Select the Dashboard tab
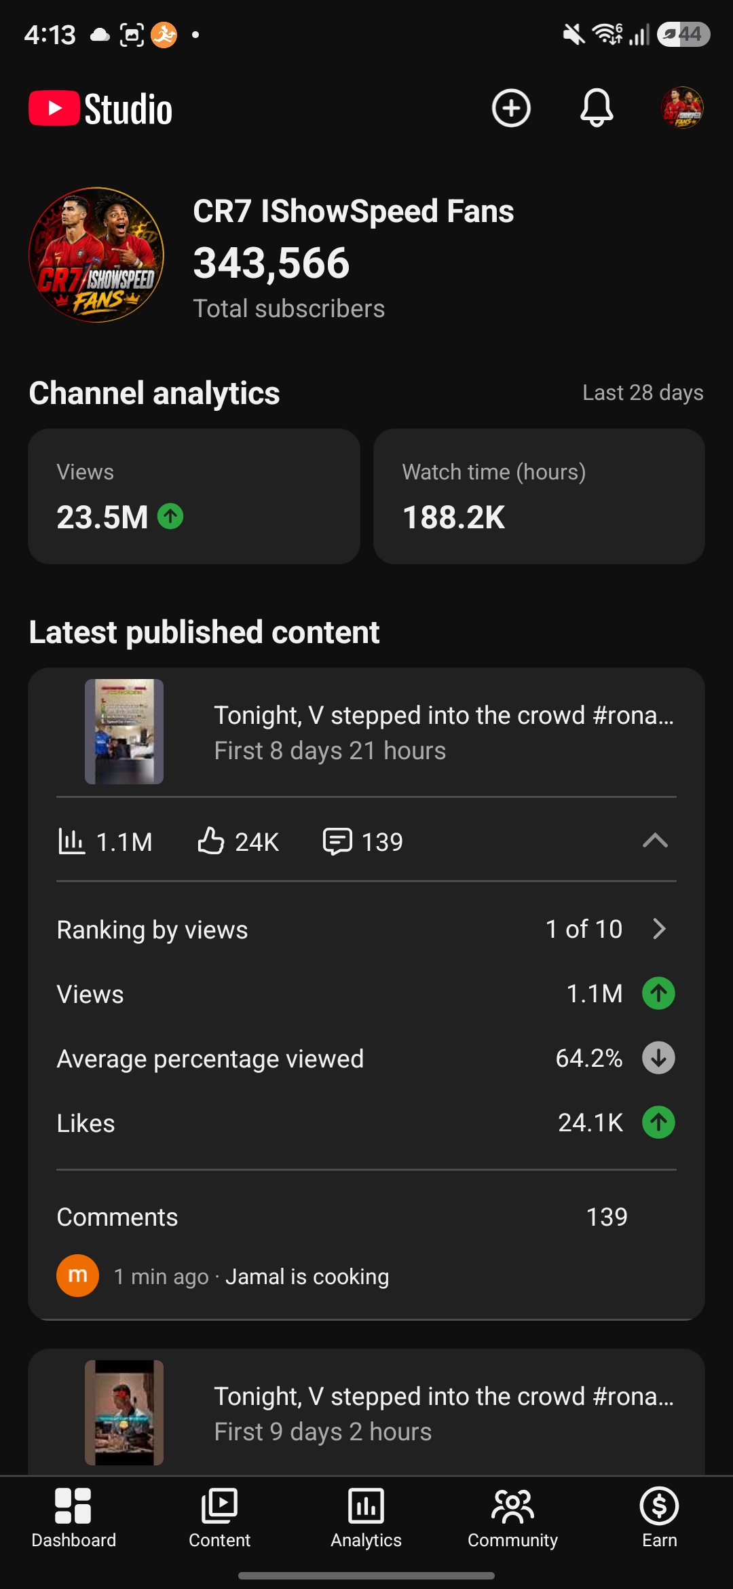 pyautogui.click(x=73, y=1518)
